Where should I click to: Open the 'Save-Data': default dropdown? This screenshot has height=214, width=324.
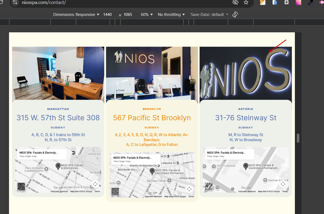tap(209, 15)
